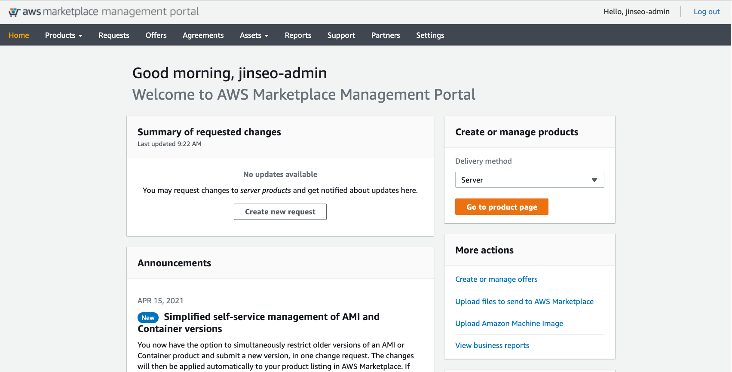
Task: Click the More actions heading
Action: [484, 250]
